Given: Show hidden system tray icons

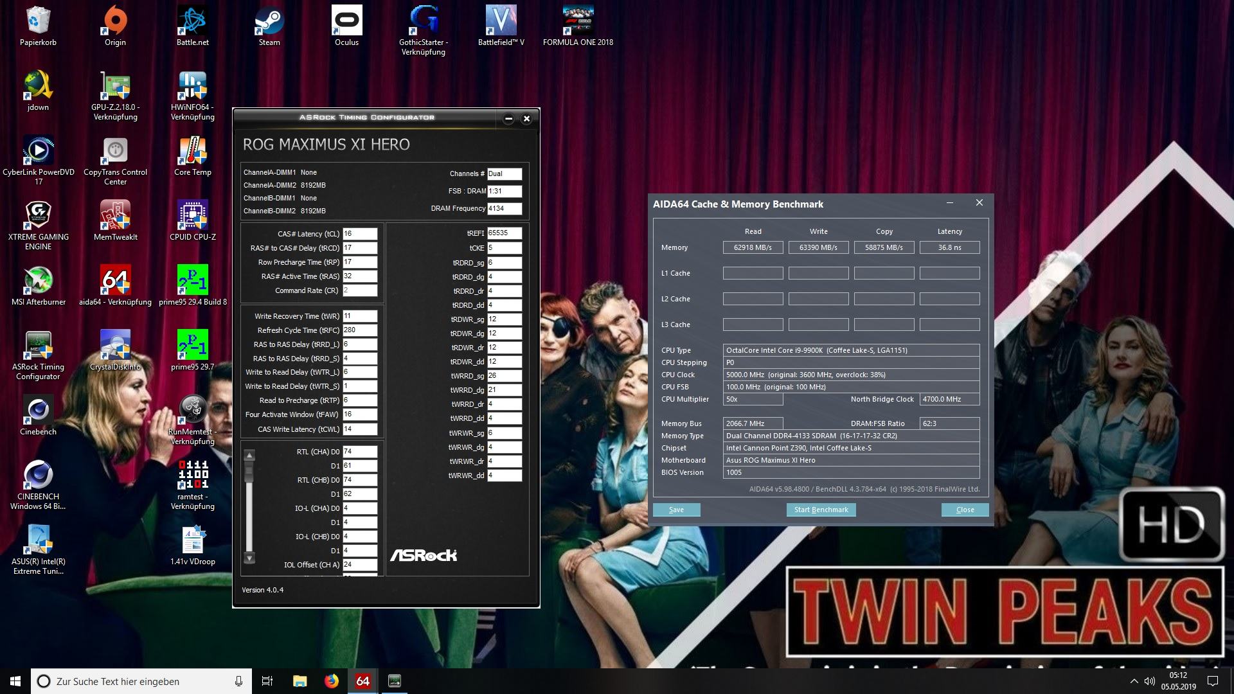Looking at the screenshot, I should (x=1134, y=681).
